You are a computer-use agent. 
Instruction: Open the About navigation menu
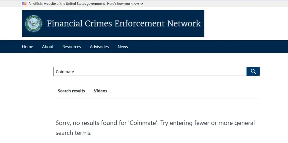(48, 47)
